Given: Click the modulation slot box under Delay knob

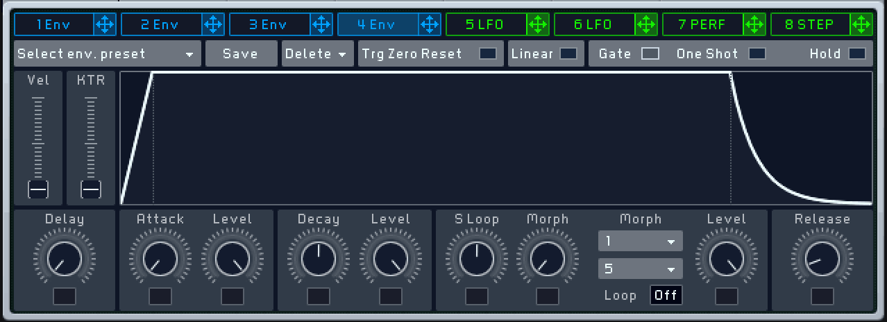Looking at the screenshot, I should [65, 296].
